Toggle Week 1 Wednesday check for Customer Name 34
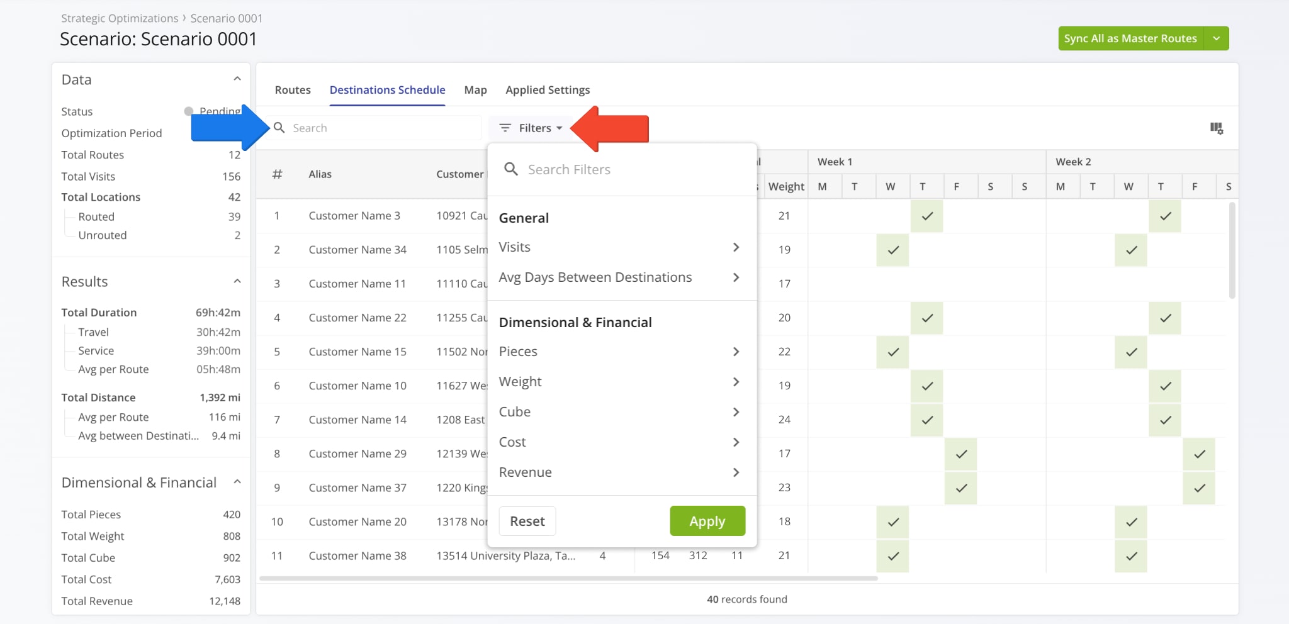 [892, 250]
